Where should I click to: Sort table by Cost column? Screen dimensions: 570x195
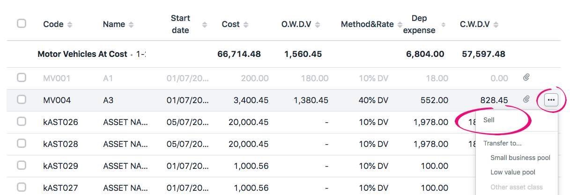click(x=246, y=24)
